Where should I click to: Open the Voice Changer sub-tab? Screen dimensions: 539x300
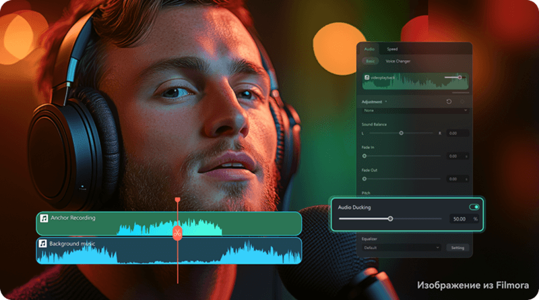click(398, 61)
